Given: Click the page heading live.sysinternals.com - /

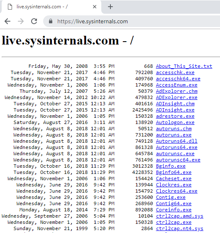Looking at the screenshot, I should point(68,40).
